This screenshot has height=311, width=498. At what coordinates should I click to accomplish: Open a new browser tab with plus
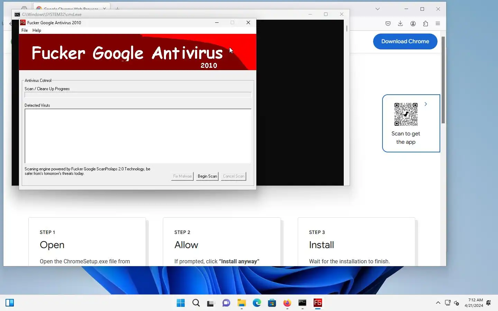[118, 8]
